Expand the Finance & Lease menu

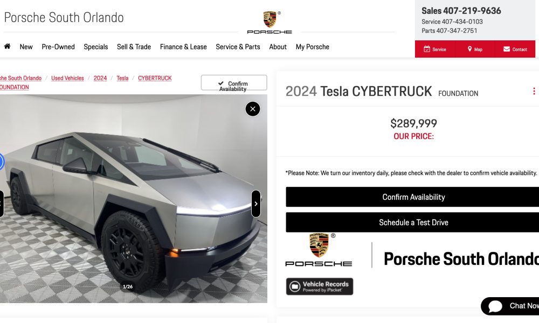[183, 47]
